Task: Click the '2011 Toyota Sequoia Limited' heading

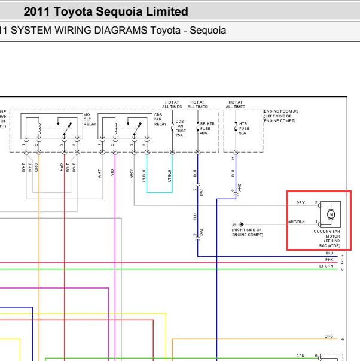Action: point(106,11)
